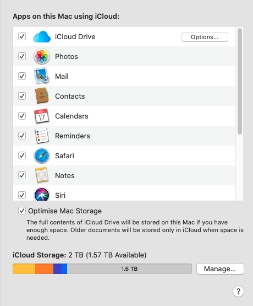This screenshot has width=253, height=306.
Task: Click the Mail stamp icon
Action: 42,76
